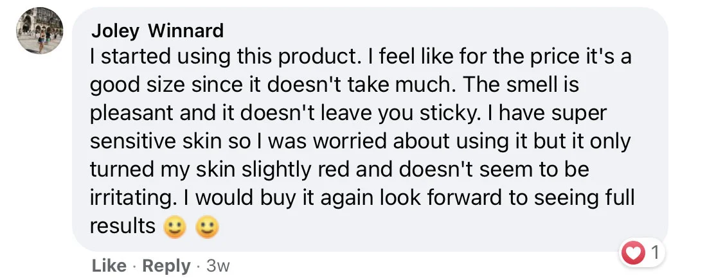Open Joley Winnard's profile picture
This screenshot has width=716, height=280.
tap(40, 31)
